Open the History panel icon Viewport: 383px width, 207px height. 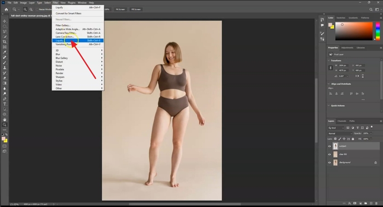(x=322, y=20)
